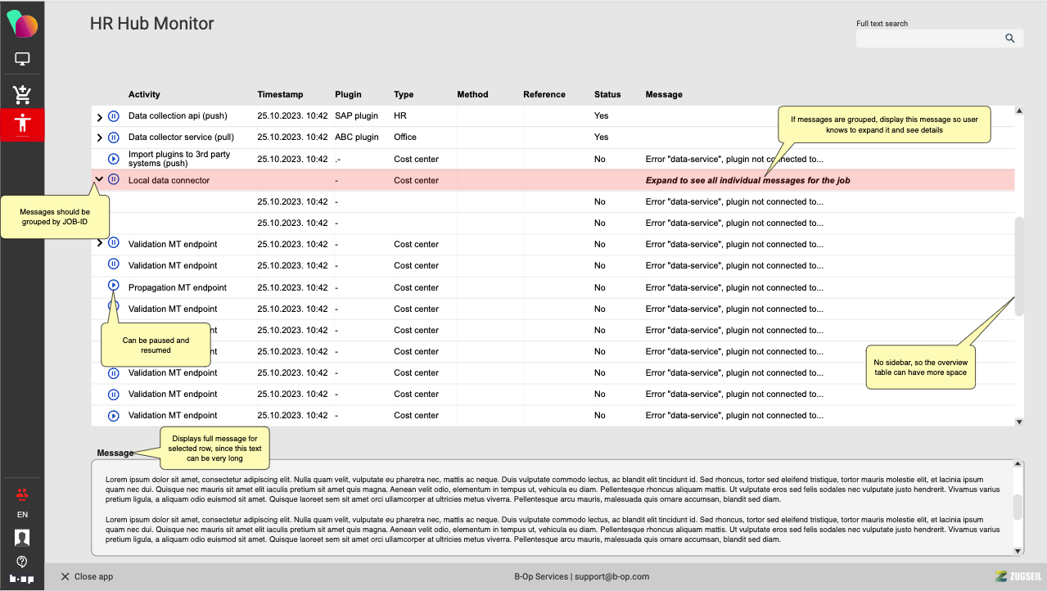Expand the Data collection api (push) row
The image size is (1047, 591).
[x=100, y=116]
